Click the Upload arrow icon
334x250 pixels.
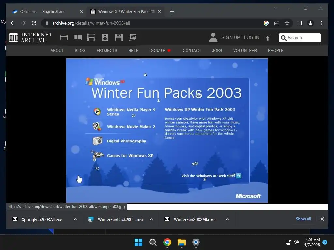(x=268, y=38)
